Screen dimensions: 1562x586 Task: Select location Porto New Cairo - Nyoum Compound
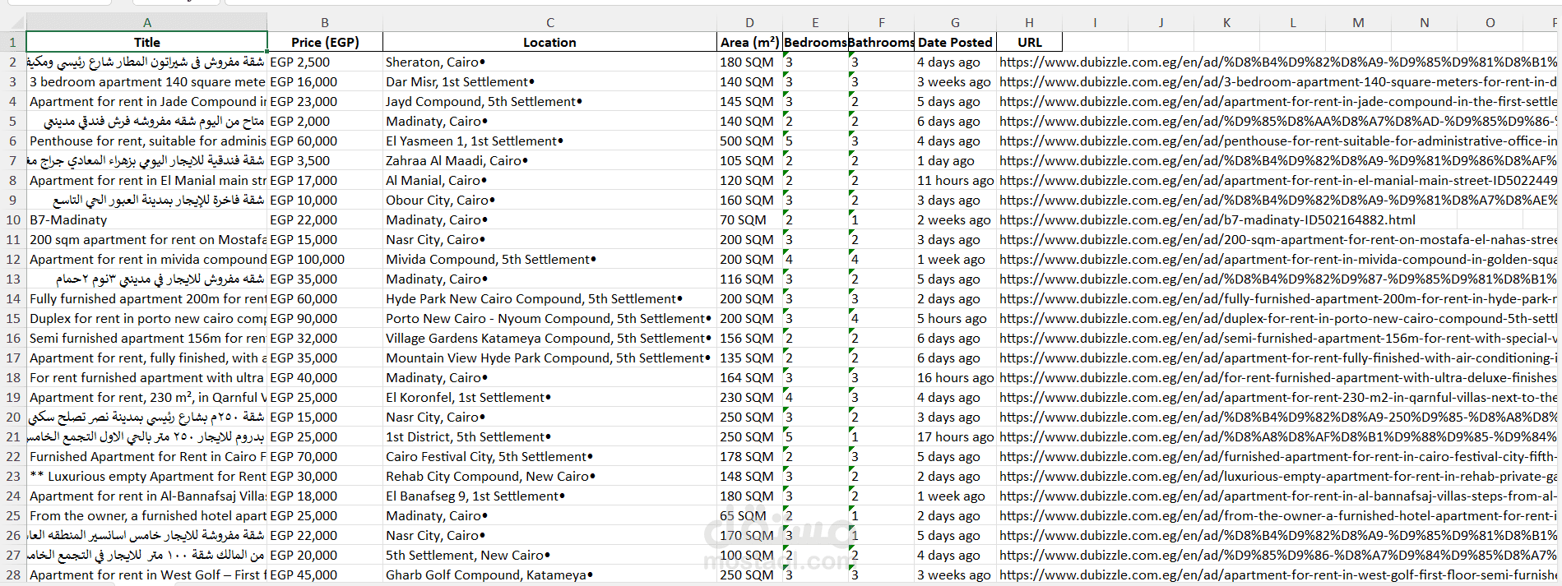coord(549,318)
